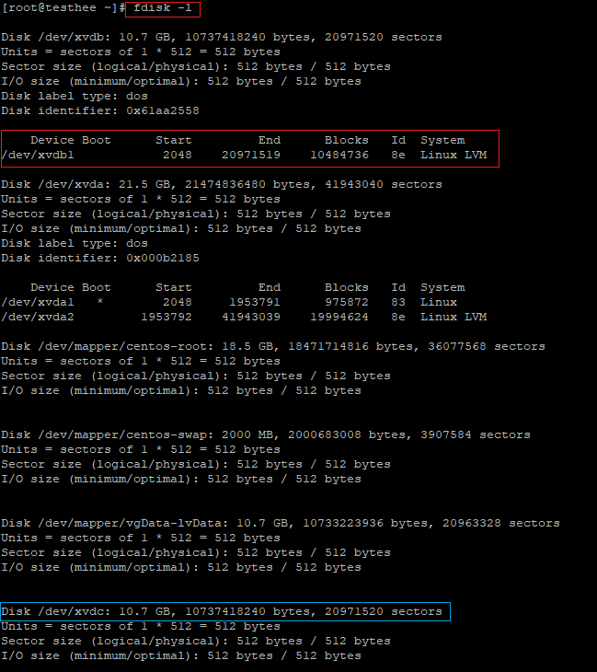Click the '[root@testhee ~]#' prompt

(x=63, y=8)
